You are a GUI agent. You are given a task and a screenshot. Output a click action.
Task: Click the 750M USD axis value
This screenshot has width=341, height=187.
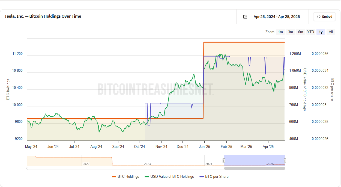(294, 105)
